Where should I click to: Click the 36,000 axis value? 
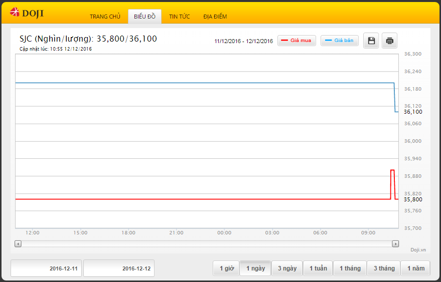412,141
